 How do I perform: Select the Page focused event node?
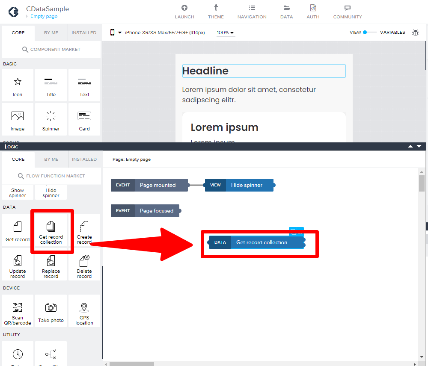[145, 211]
